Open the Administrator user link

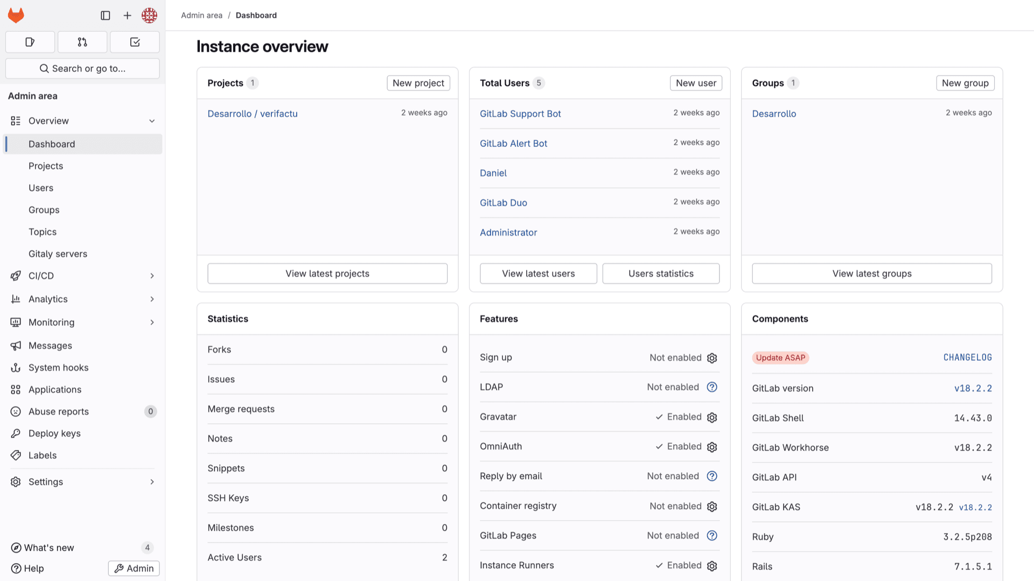click(x=508, y=232)
